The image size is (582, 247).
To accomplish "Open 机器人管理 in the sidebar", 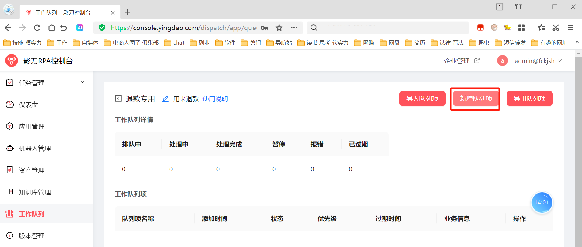I will click(46, 148).
